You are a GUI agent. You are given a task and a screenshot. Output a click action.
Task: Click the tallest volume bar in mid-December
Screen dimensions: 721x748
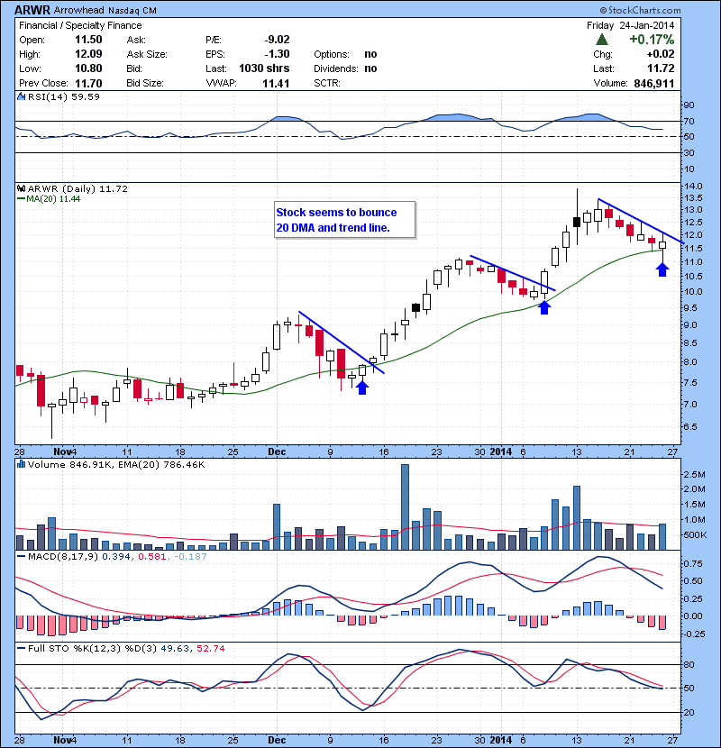[x=406, y=507]
